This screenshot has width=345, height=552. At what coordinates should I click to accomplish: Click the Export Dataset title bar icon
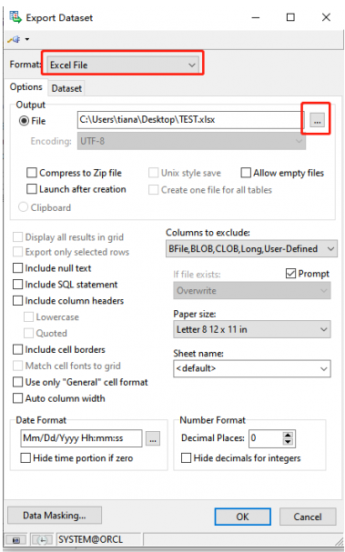point(15,17)
